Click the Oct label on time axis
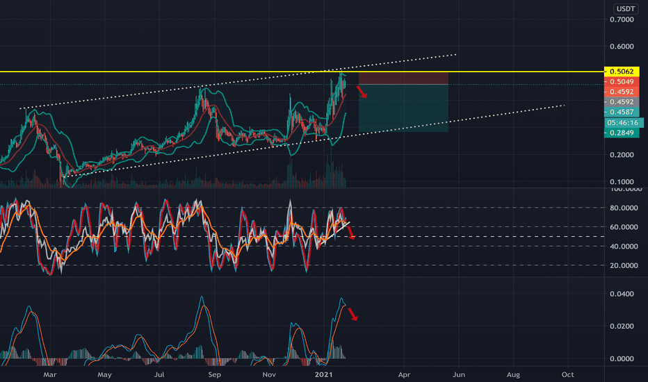This screenshot has height=382, width=648. point(568,374)
